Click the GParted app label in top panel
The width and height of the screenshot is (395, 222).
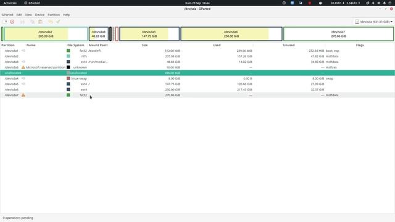pyautogui.click(x=32, y=3)
